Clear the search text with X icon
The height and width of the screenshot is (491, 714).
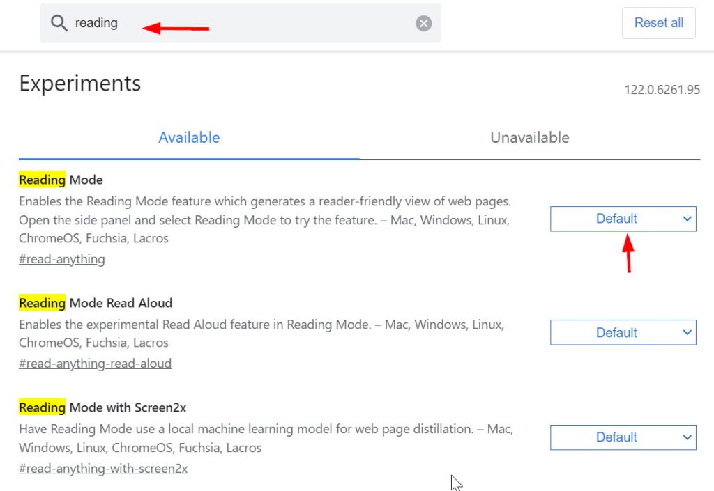click(423, 23)
